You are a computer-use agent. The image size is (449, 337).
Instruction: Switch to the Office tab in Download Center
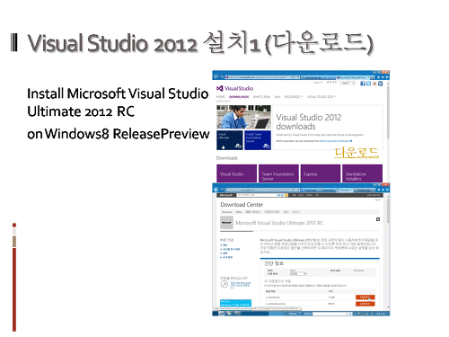[239, 212]
